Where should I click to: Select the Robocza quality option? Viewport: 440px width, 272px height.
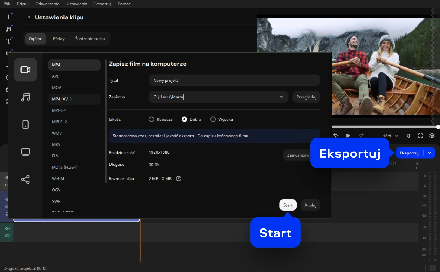[x=152, y=119]
